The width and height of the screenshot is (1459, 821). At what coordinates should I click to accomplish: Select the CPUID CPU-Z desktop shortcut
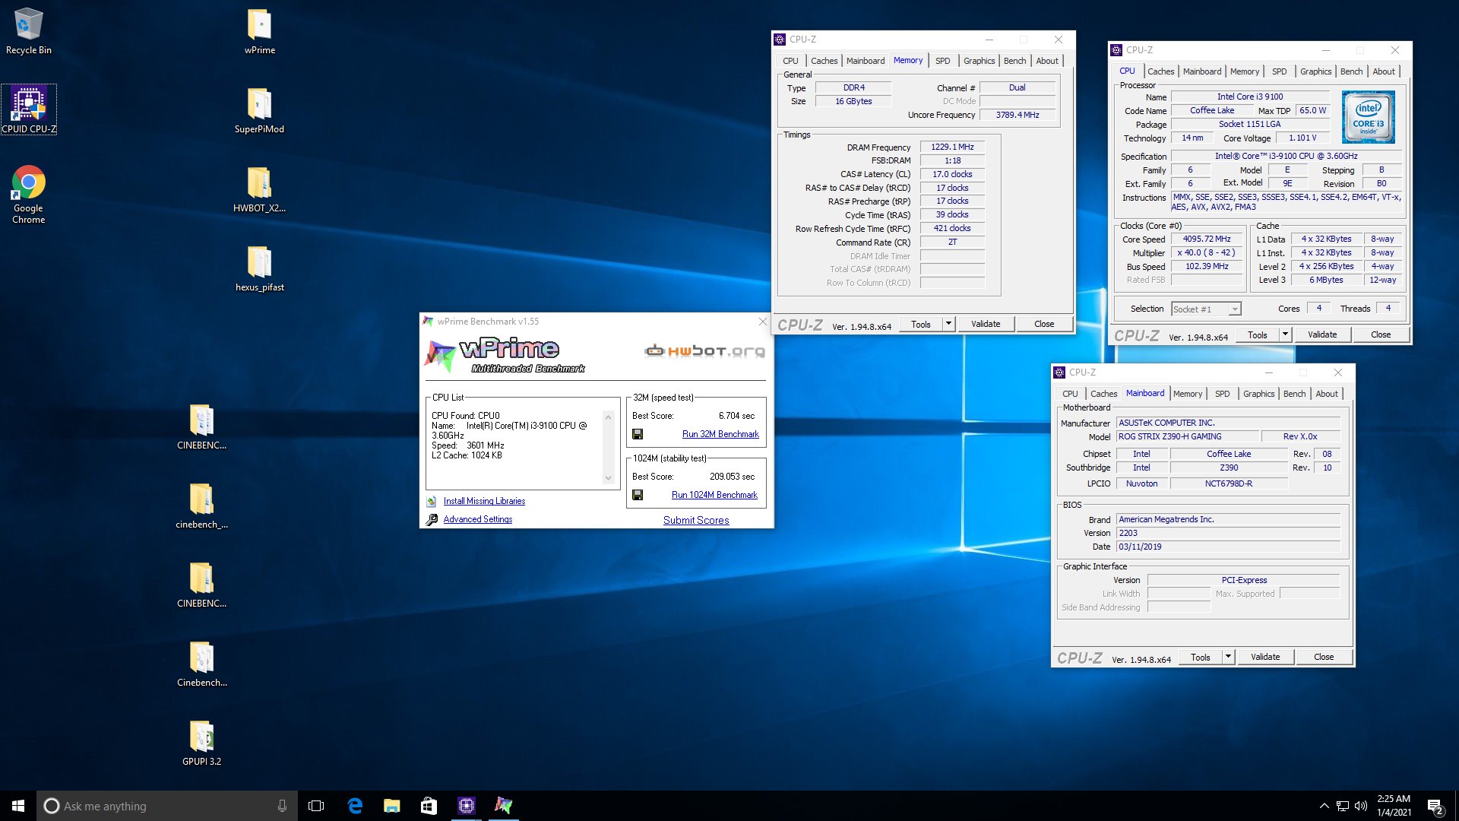[x=29, y=109]
